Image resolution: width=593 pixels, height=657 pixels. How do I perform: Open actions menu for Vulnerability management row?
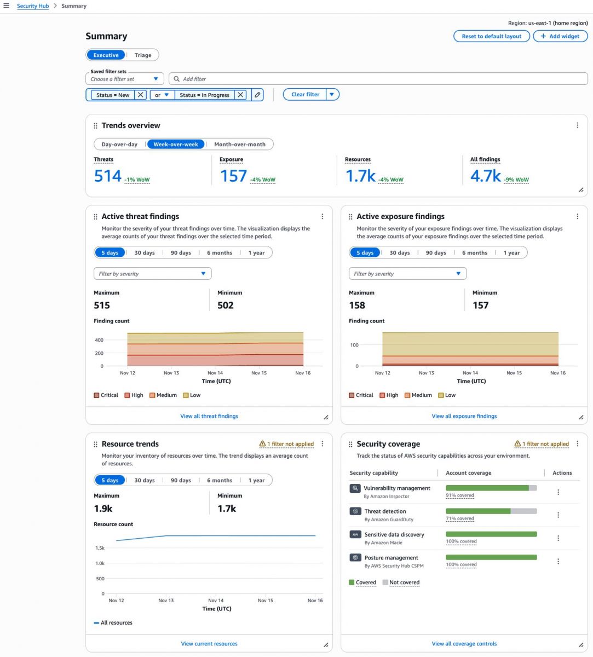click(x=558, y=492)
